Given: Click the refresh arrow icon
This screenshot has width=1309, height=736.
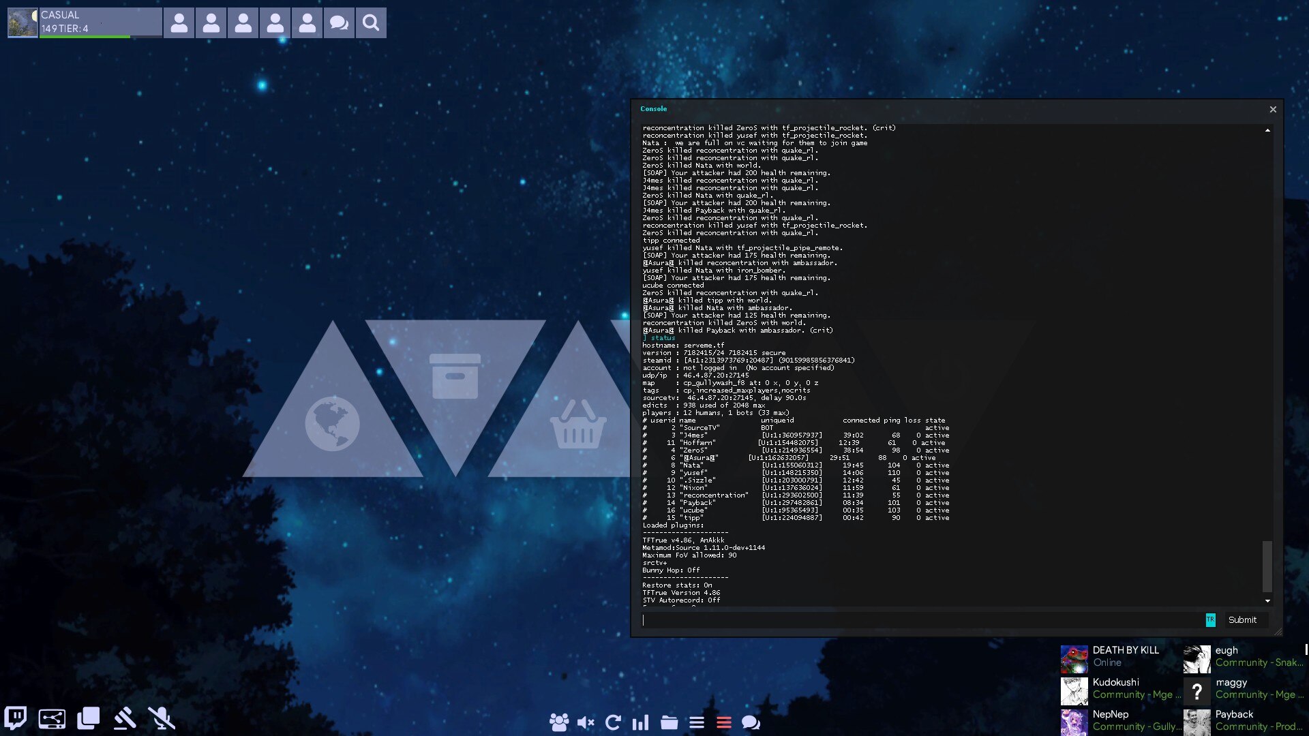Looking at the screenshot, I should (613, 722).
